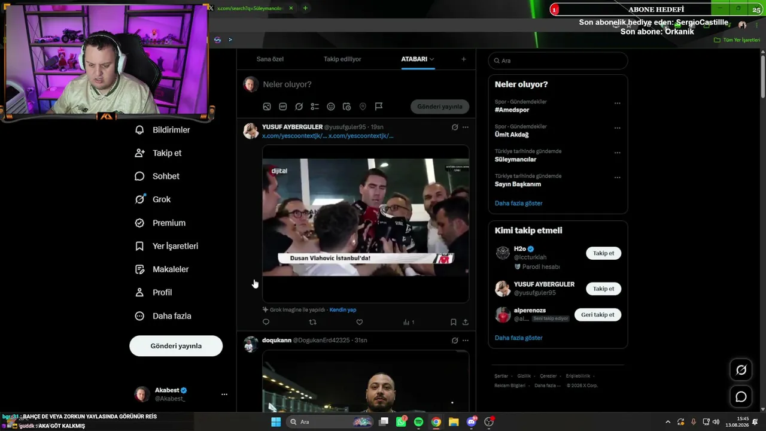Open #Amedspor trending topic
Screen dimensions: 766x431
512,110
